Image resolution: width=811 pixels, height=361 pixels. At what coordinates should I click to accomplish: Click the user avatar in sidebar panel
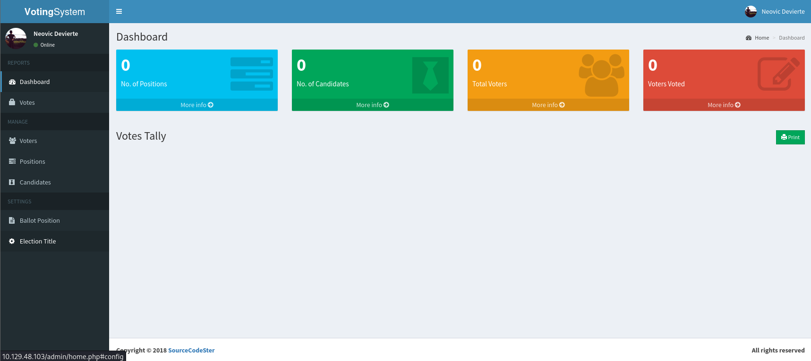click(16, 38)
